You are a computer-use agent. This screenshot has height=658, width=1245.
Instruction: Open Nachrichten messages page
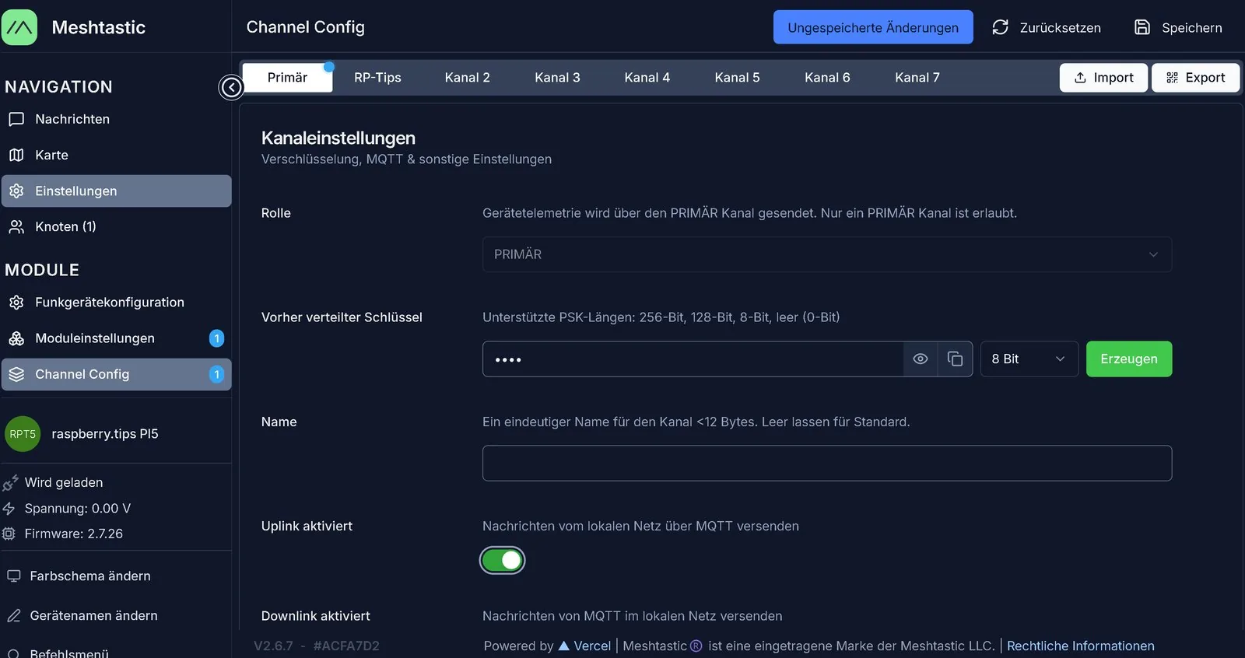[x=117, y=119]
